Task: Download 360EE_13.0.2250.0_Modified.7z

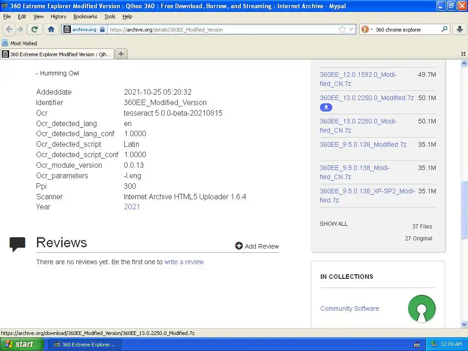Action: coord(367,98)
